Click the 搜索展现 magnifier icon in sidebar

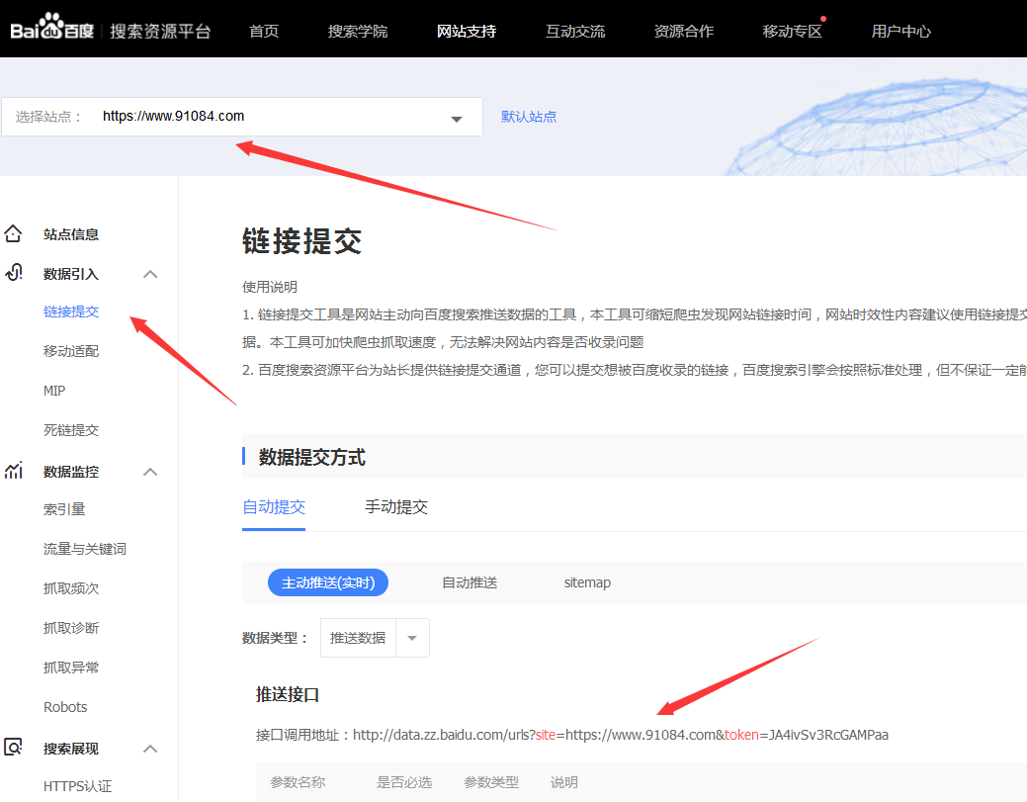[x=14, y=749]
